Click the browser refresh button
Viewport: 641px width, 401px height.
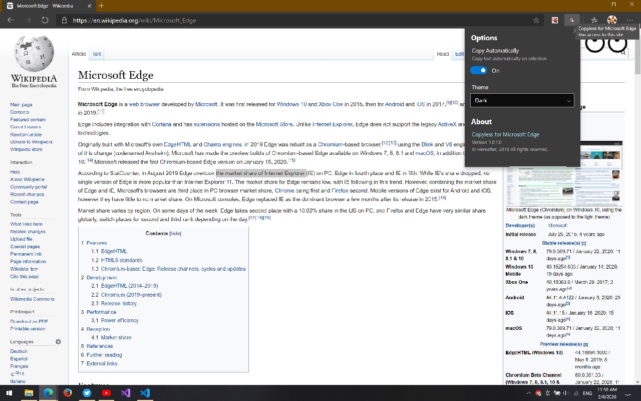click(45, 20)
